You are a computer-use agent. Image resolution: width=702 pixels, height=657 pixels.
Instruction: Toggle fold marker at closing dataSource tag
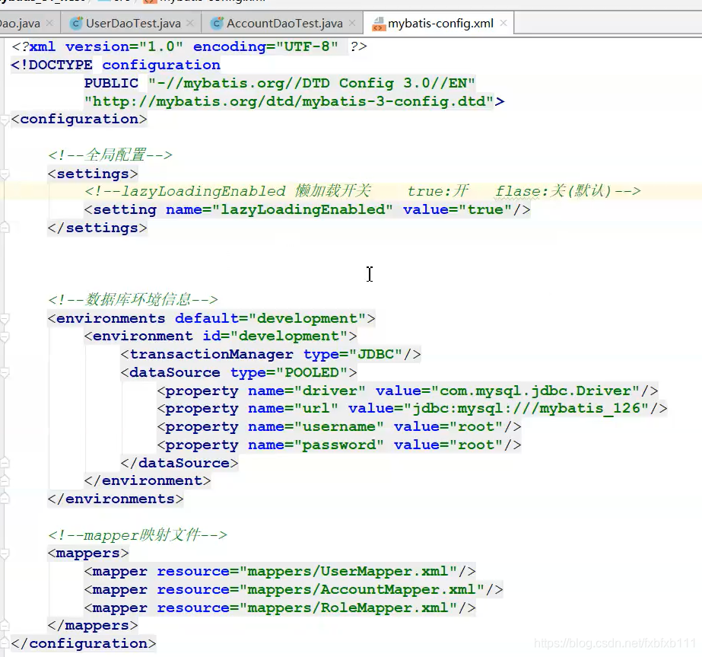4,463
